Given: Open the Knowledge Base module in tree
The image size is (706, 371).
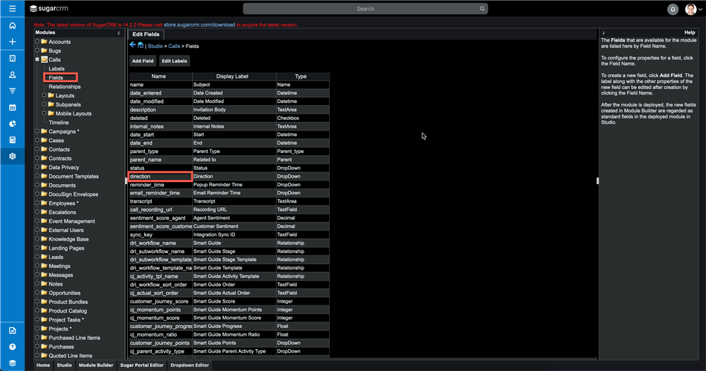Looking at the screenshot, I should click(68, 239).
